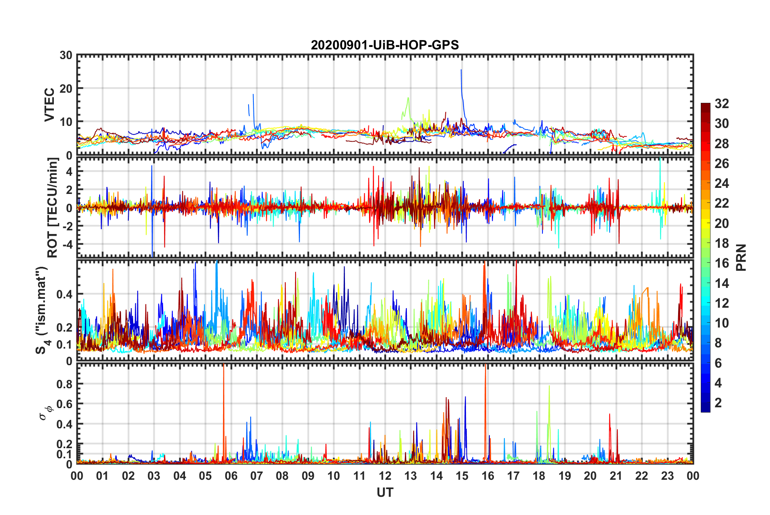Select the PRN colorbar label
The height and width of the screenshot is (515, 770).
(x=740, y=257)
